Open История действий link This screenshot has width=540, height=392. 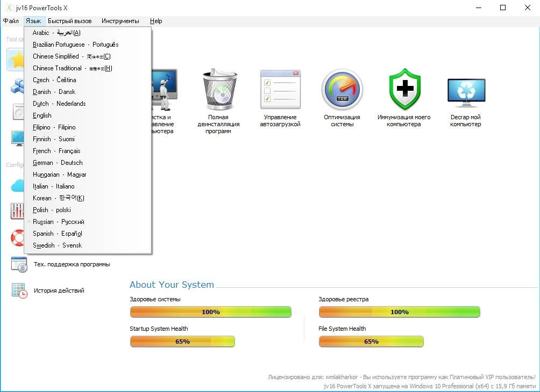coord(59,291)
